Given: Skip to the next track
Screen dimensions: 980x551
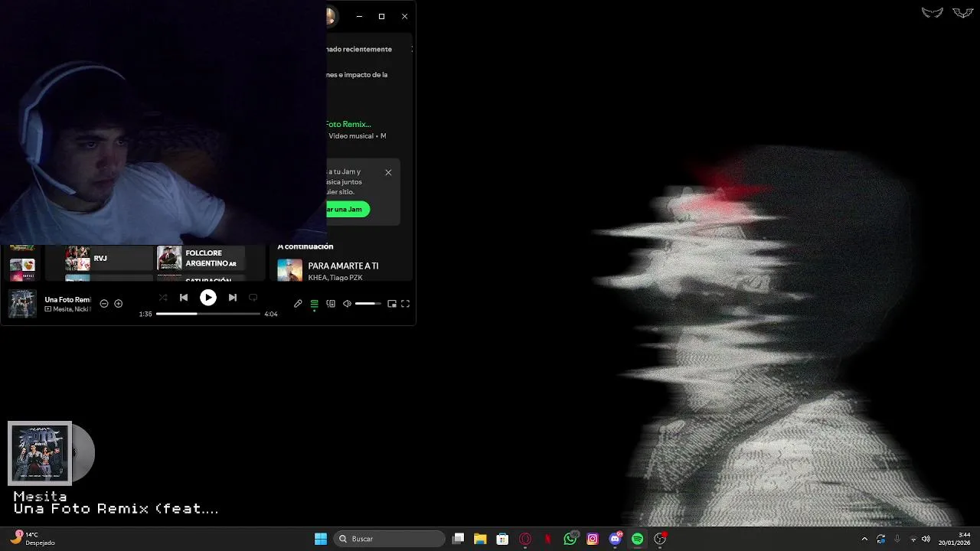Looking at the screenshot, I should (232, 298).
